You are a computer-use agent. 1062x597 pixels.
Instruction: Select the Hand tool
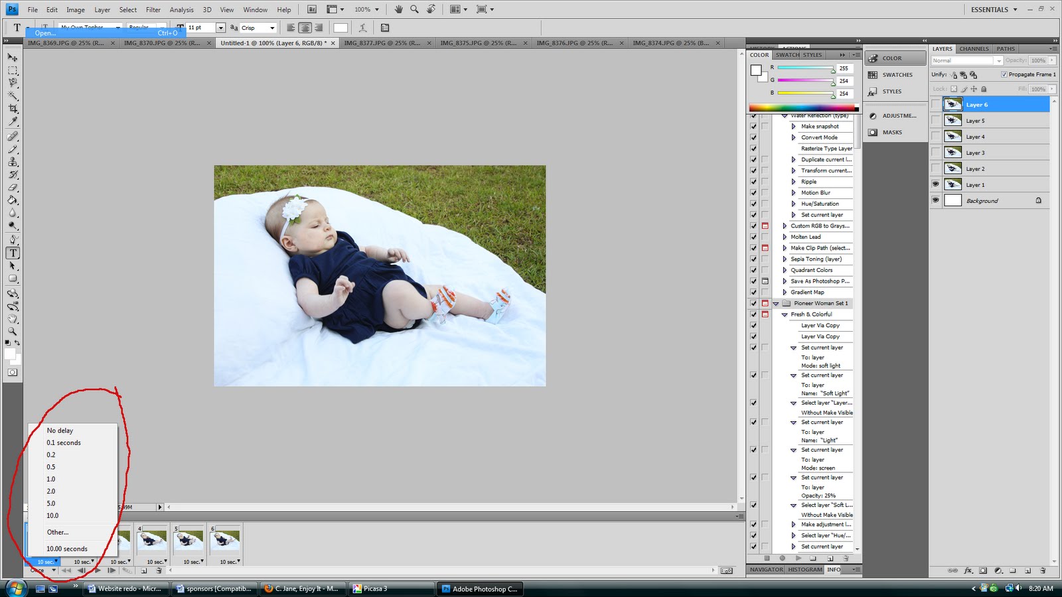point(13,318)
